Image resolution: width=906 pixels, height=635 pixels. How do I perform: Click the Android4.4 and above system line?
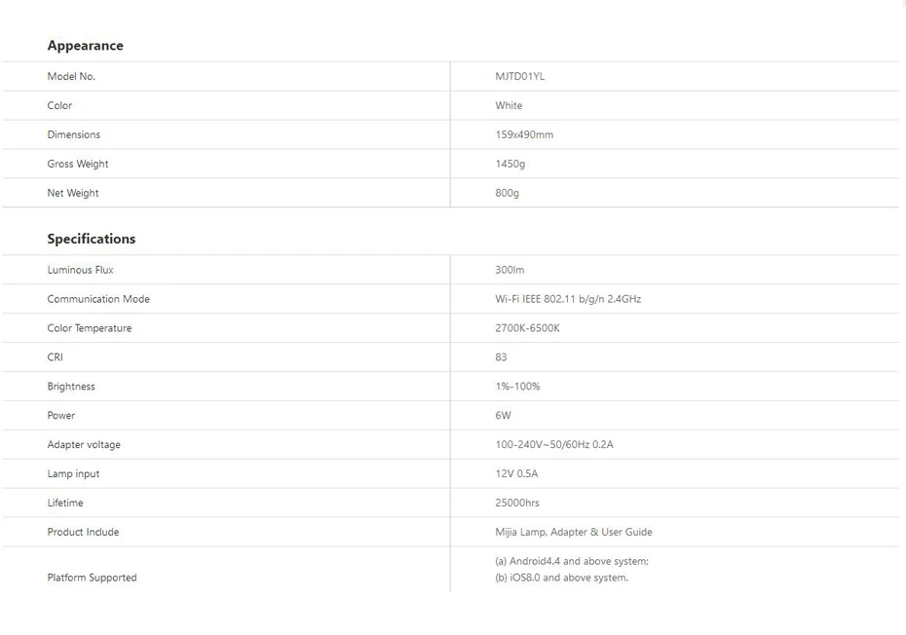[572, 561]
